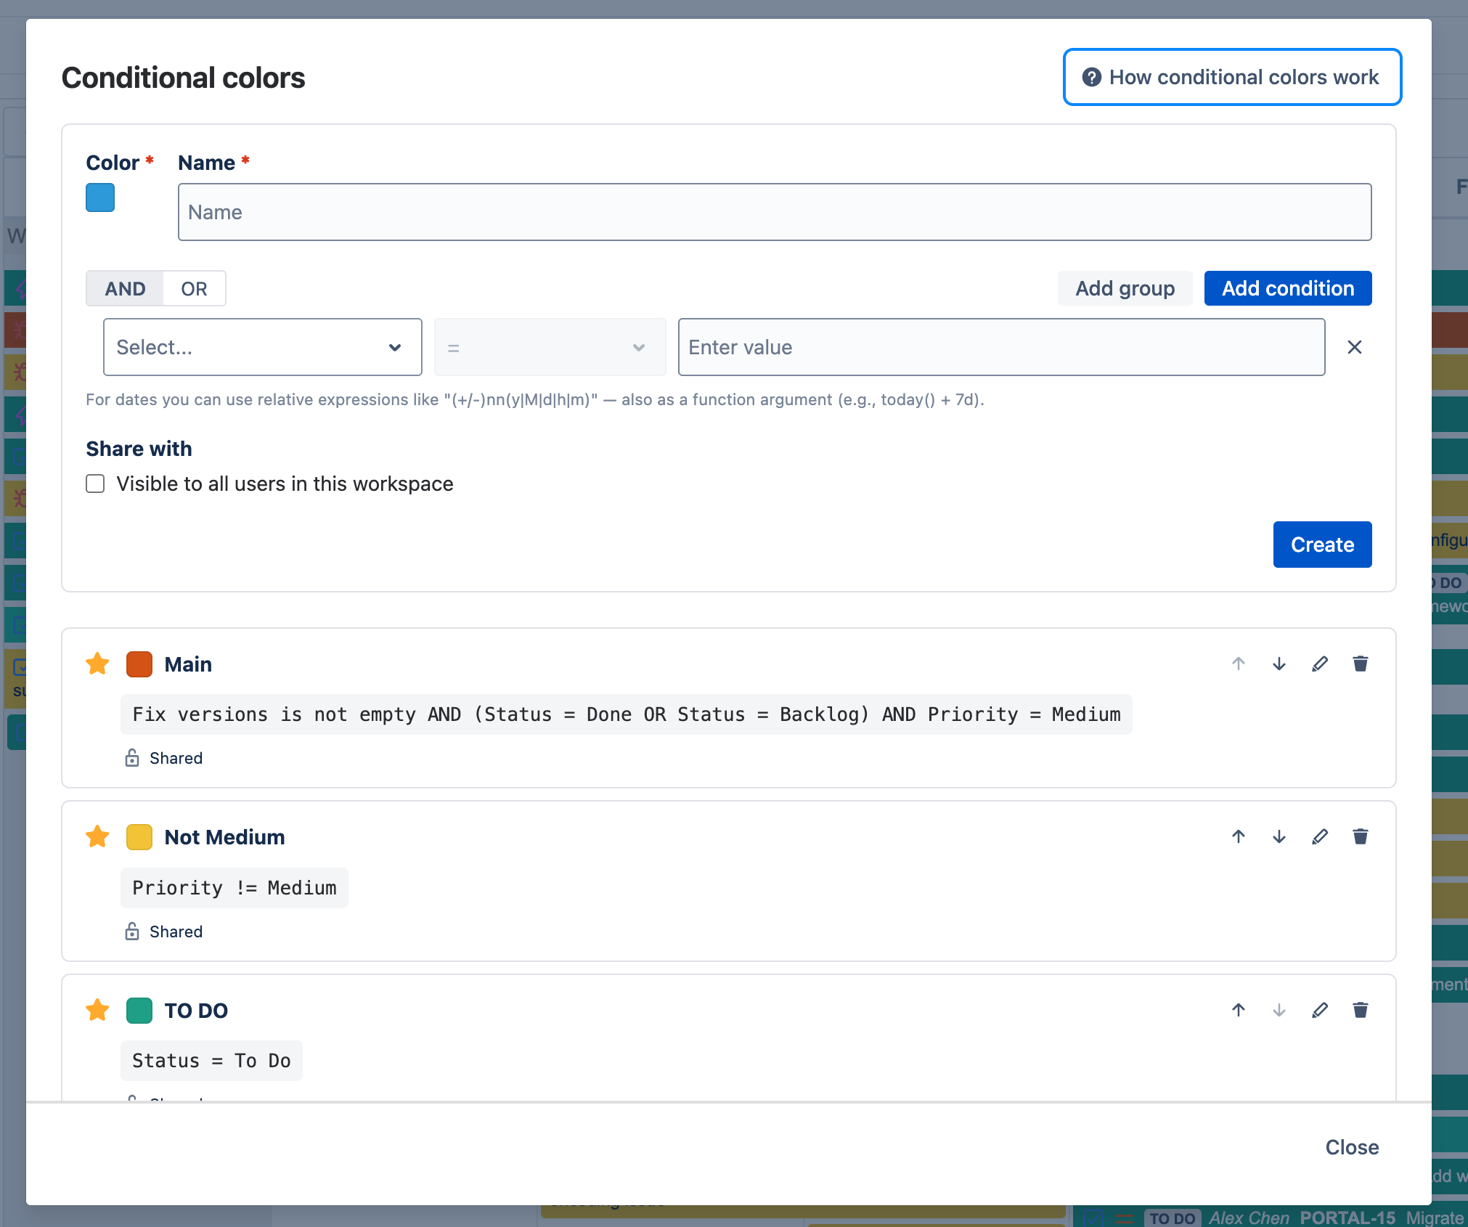The height and width of the screenshot is (1227, 1468).
Task: Switch the condition logic to AND
Action: point(125,288)
